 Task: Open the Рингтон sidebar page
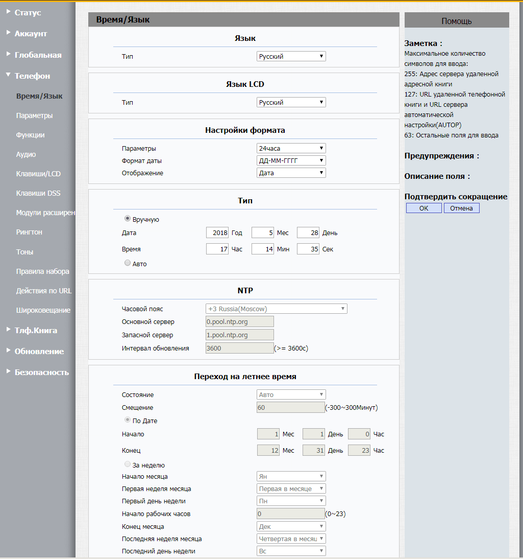click(x=29, y=232)
